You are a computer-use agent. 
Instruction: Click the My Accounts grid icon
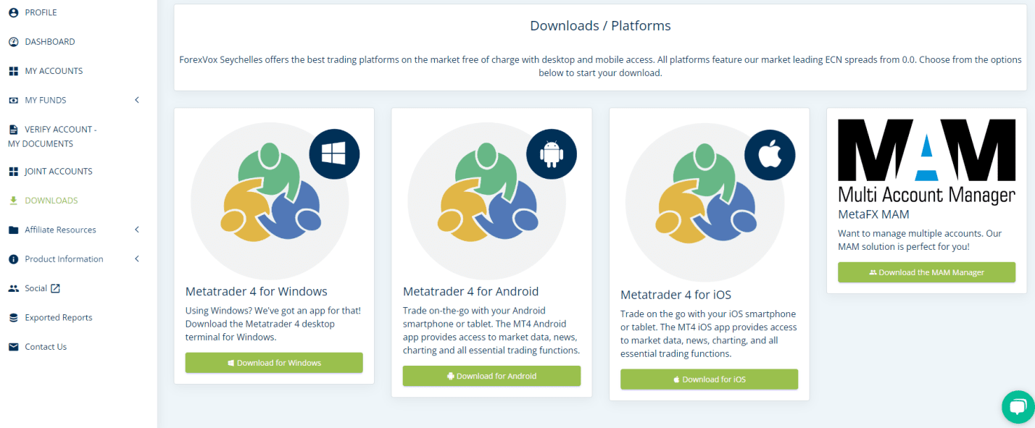coord(13,71)
